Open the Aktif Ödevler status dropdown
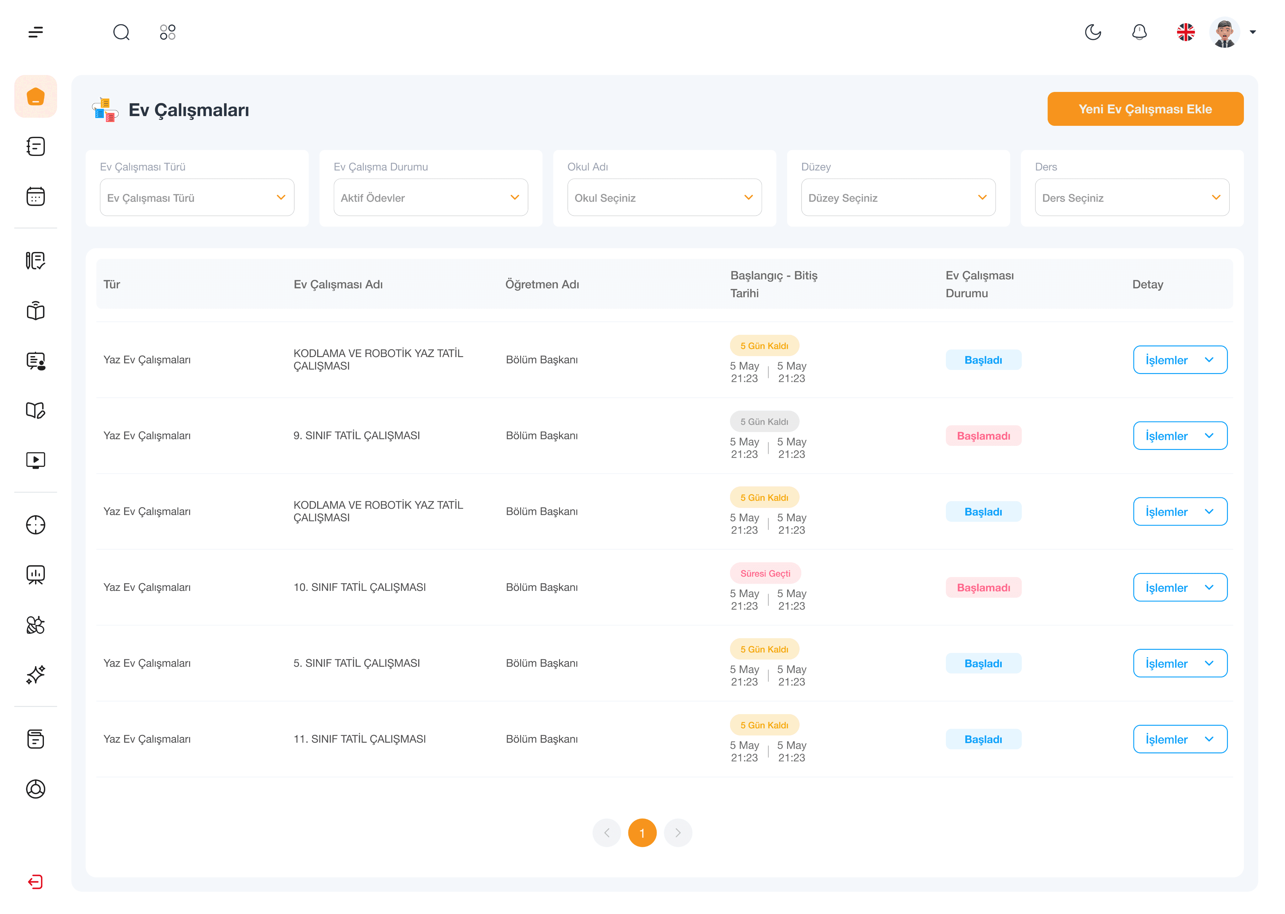The height and width of the screenshot is (914, 1285). 430,198
